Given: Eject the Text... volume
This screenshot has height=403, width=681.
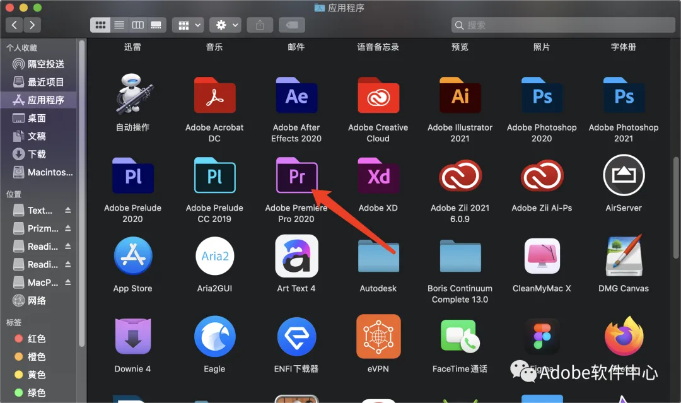Looking at the screenshot, I should (67, 210).
